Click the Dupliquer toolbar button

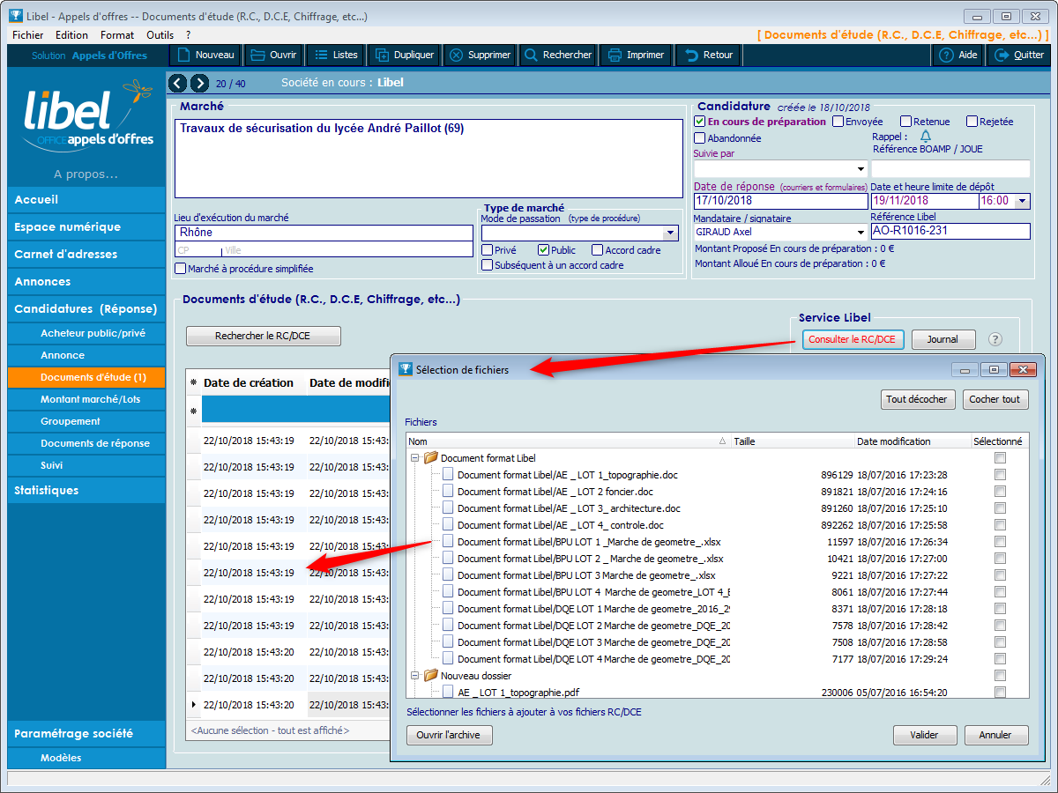pyautogui.click(x=405, y=55)
